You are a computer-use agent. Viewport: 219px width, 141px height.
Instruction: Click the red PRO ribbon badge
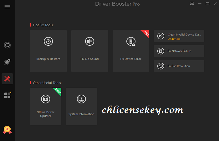coord(146,33)
